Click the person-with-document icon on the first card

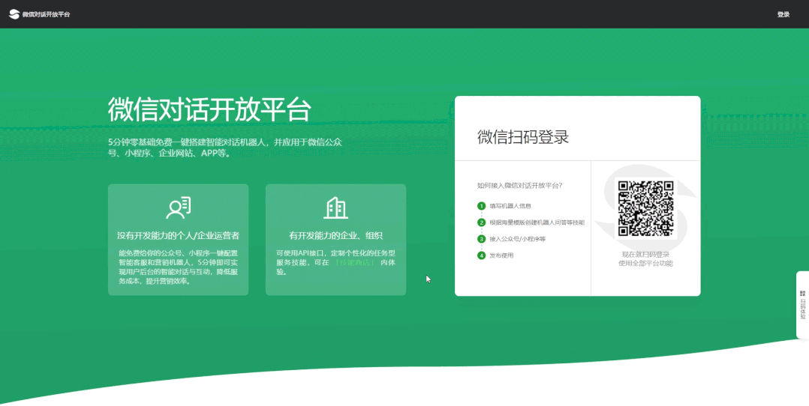[179, 207]
